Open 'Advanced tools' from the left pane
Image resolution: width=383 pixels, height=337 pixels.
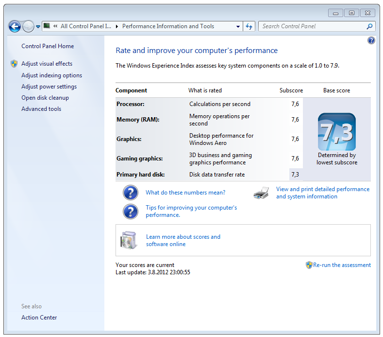[41, 109]
